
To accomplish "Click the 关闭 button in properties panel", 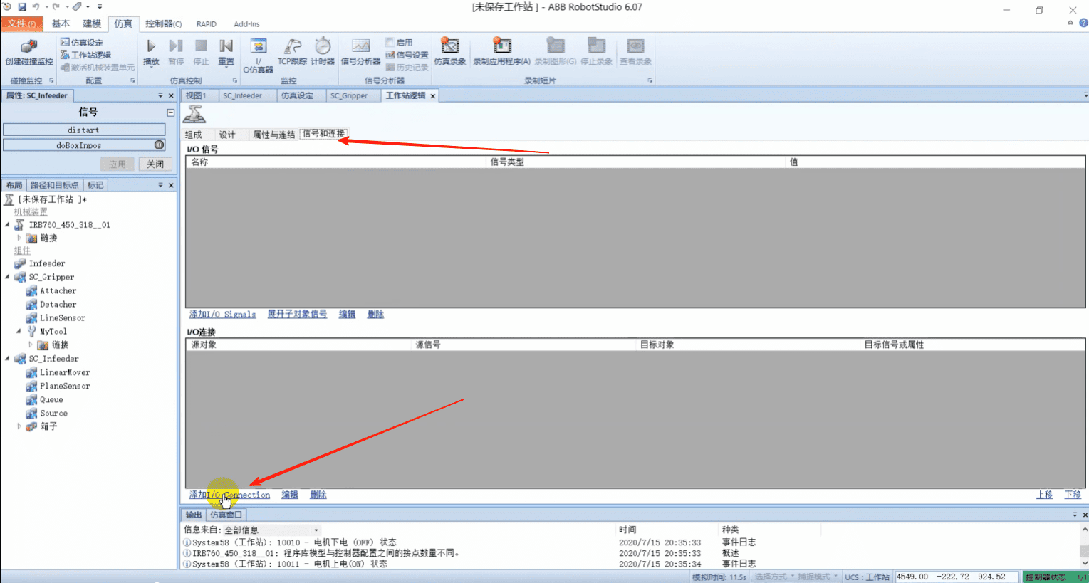I will click(x=155, y=164).
